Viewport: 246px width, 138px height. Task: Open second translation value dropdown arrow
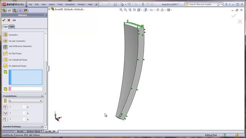click(25, 113)
